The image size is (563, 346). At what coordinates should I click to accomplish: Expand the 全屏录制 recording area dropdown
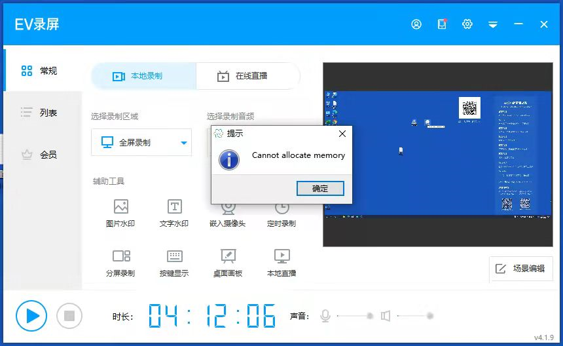(x=184, y=143)
